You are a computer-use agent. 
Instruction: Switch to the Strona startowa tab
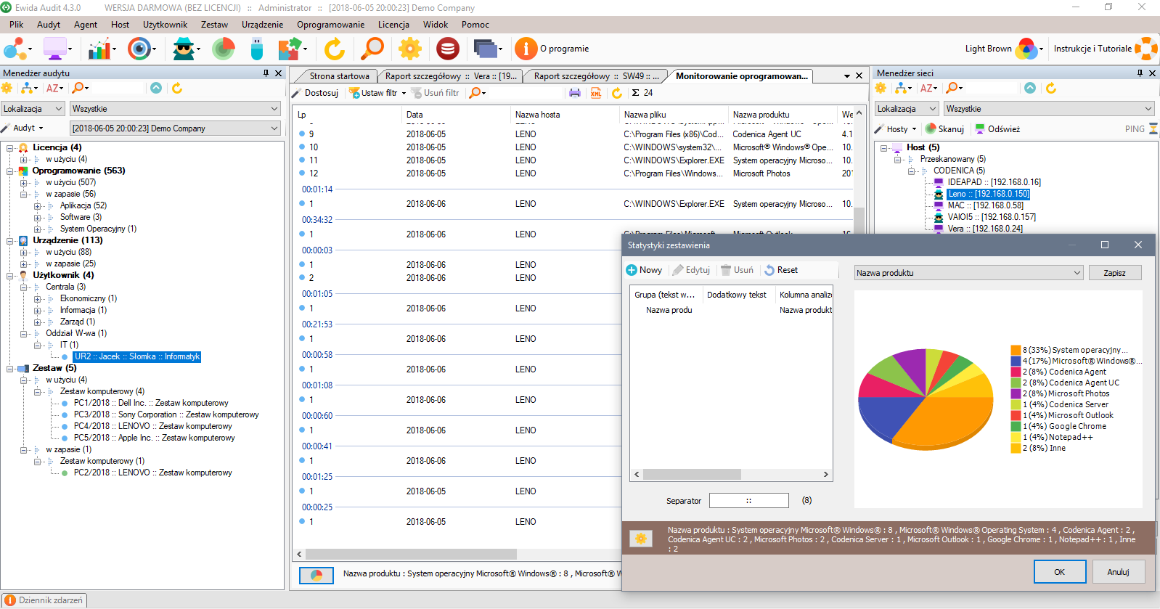coord(338,76)
